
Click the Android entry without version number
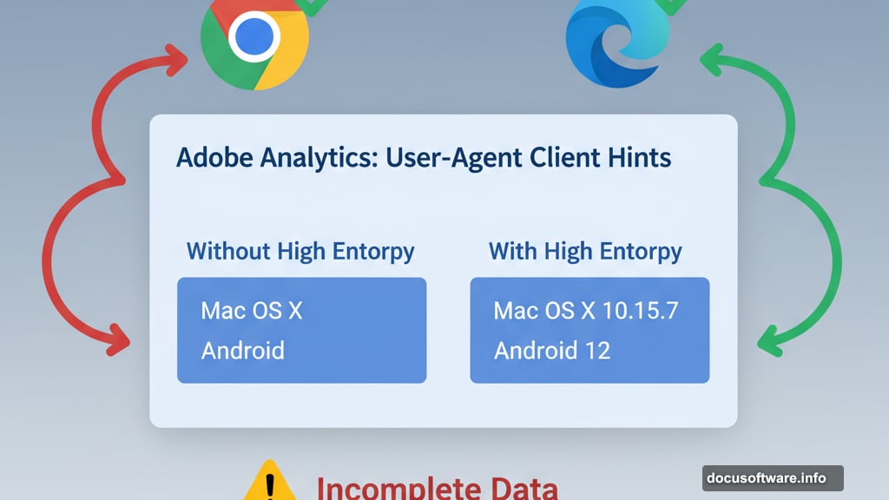tap(242, 350)
